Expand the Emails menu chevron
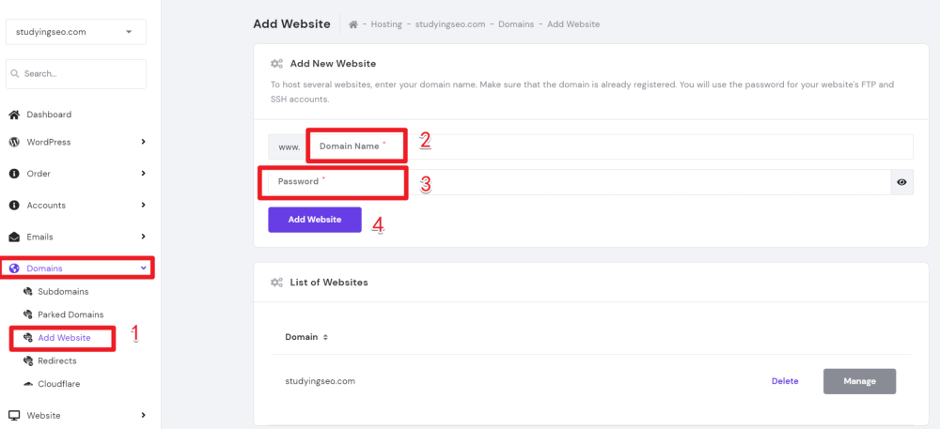This screenshot has width=940, height=429. click(143, 237)
